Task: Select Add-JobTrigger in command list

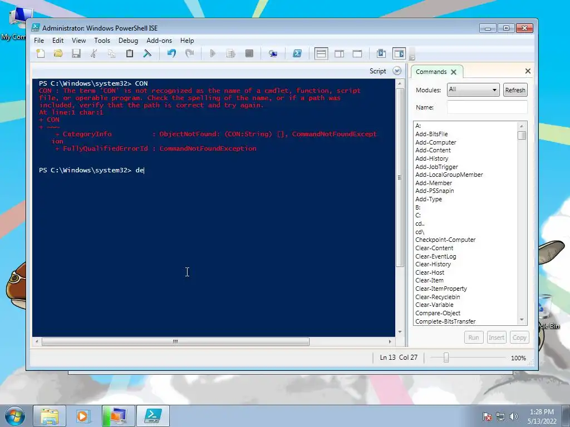Action: pyautogui.click(x=436, y=167)
